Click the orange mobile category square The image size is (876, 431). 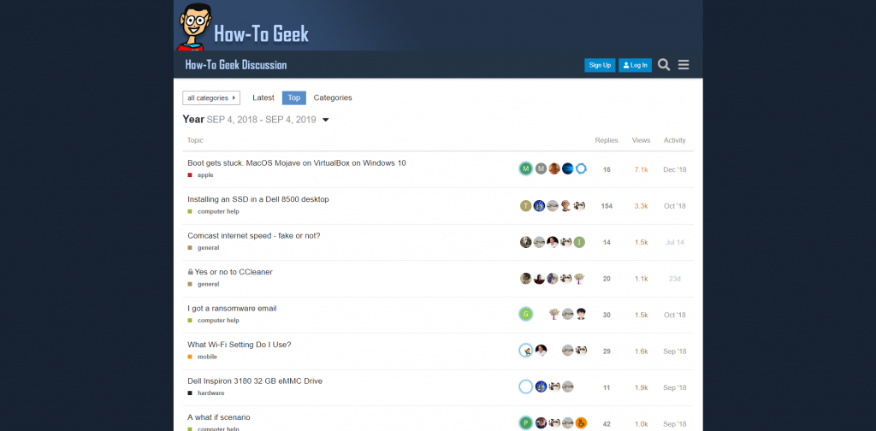(x=190, y=357)
